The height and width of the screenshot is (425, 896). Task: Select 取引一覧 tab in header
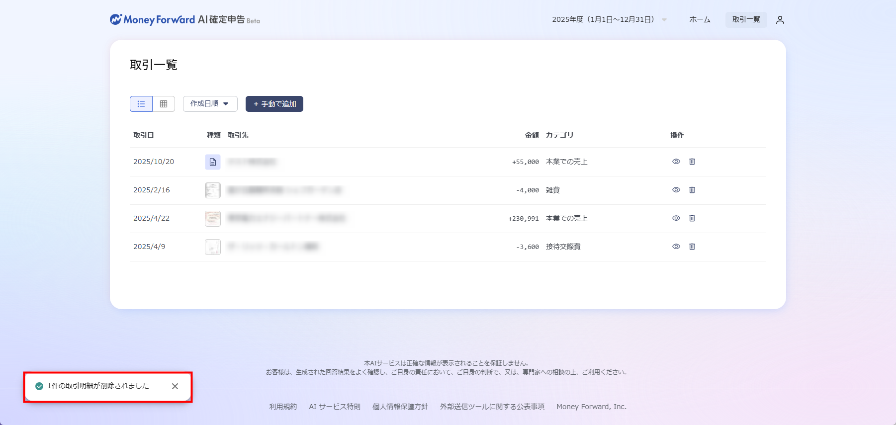746,20
